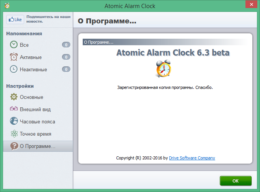This screenshot has width=260, height=192.
Task: Click the 'Atomic Alarm Clock 6.3 beta' heading
Action: pos(173,53)
